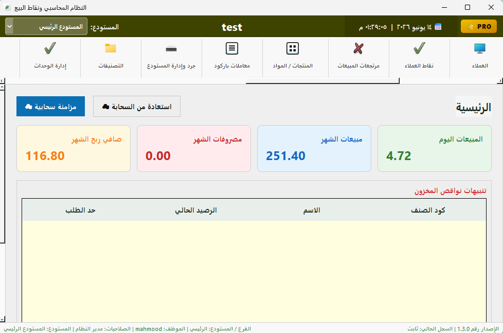Image resolution: width=503 pixels, height=333 pixels.
Task: Click dropdown arrow of warehouse selector
Action: (x=10, y=26)
